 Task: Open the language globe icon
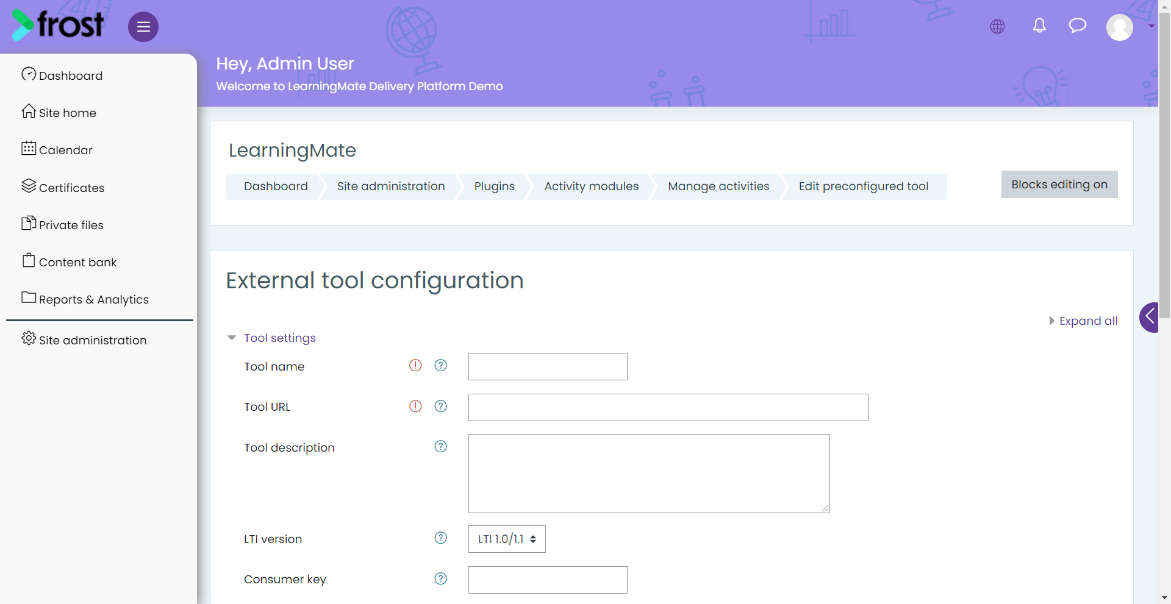[997, 26]
